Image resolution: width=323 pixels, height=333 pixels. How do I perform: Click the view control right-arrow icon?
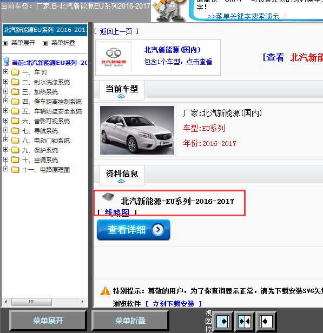click(x=223, y=322)
